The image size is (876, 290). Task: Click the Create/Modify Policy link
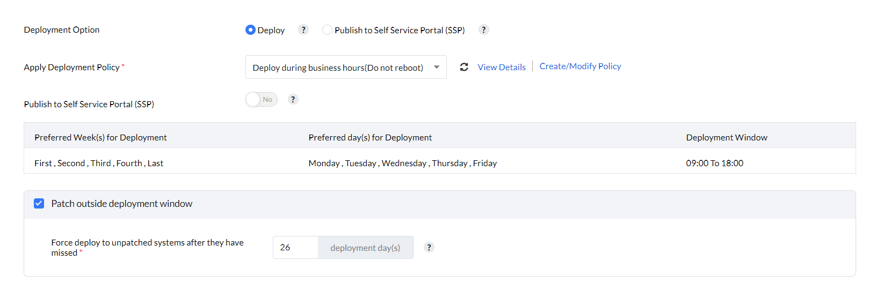pos(580,66)
